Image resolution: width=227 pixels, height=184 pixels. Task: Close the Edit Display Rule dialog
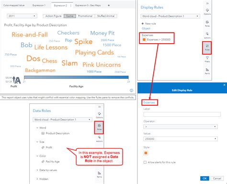224,85
